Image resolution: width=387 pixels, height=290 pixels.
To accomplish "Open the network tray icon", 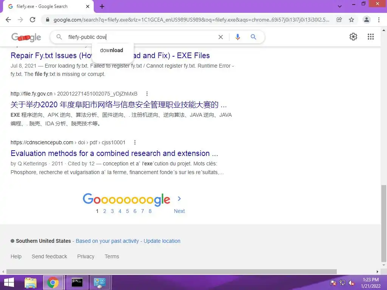I will coord(342,283).
